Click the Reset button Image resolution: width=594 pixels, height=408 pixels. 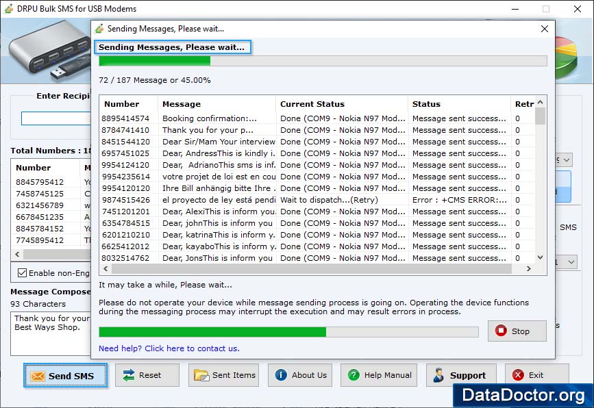(147, 375)
